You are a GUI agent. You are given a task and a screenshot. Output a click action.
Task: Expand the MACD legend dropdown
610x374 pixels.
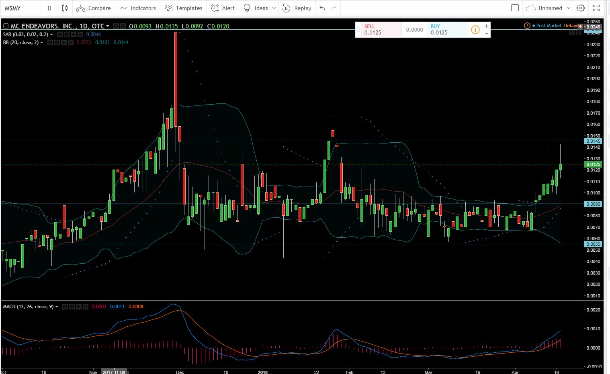point(57,307)
